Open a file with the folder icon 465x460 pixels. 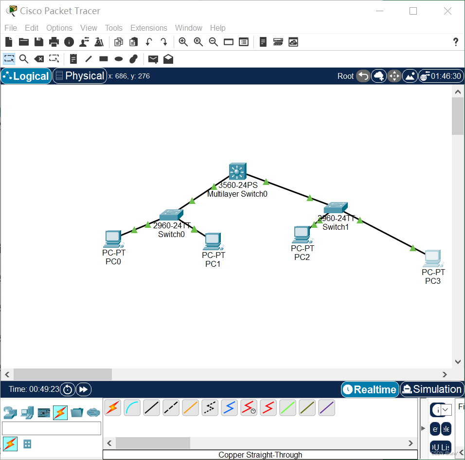pyautogui.click(x=24, y=42)
